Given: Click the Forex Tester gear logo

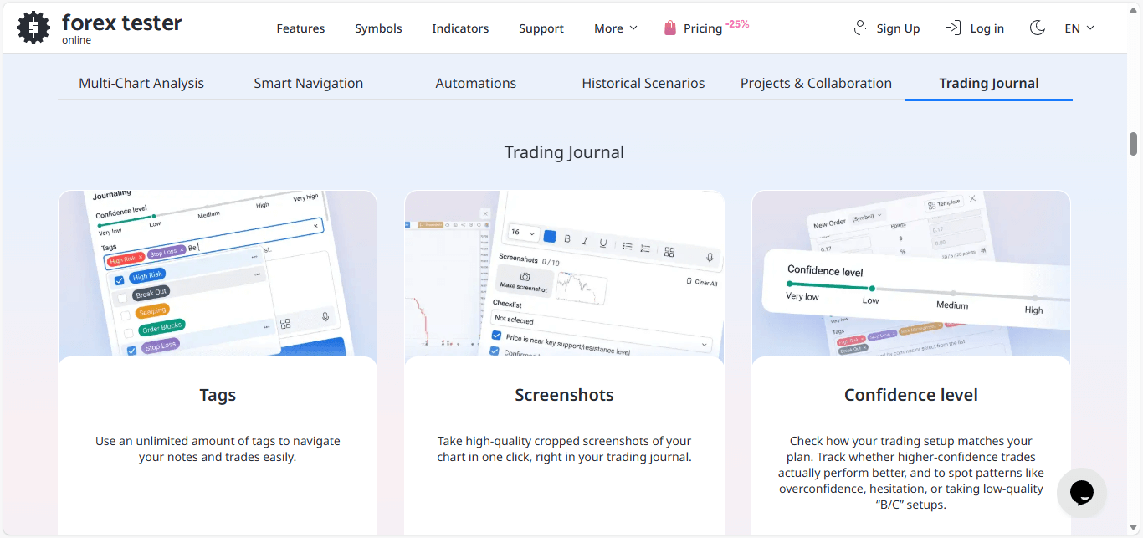Looking at the screenshot, I should click(33, 28).
